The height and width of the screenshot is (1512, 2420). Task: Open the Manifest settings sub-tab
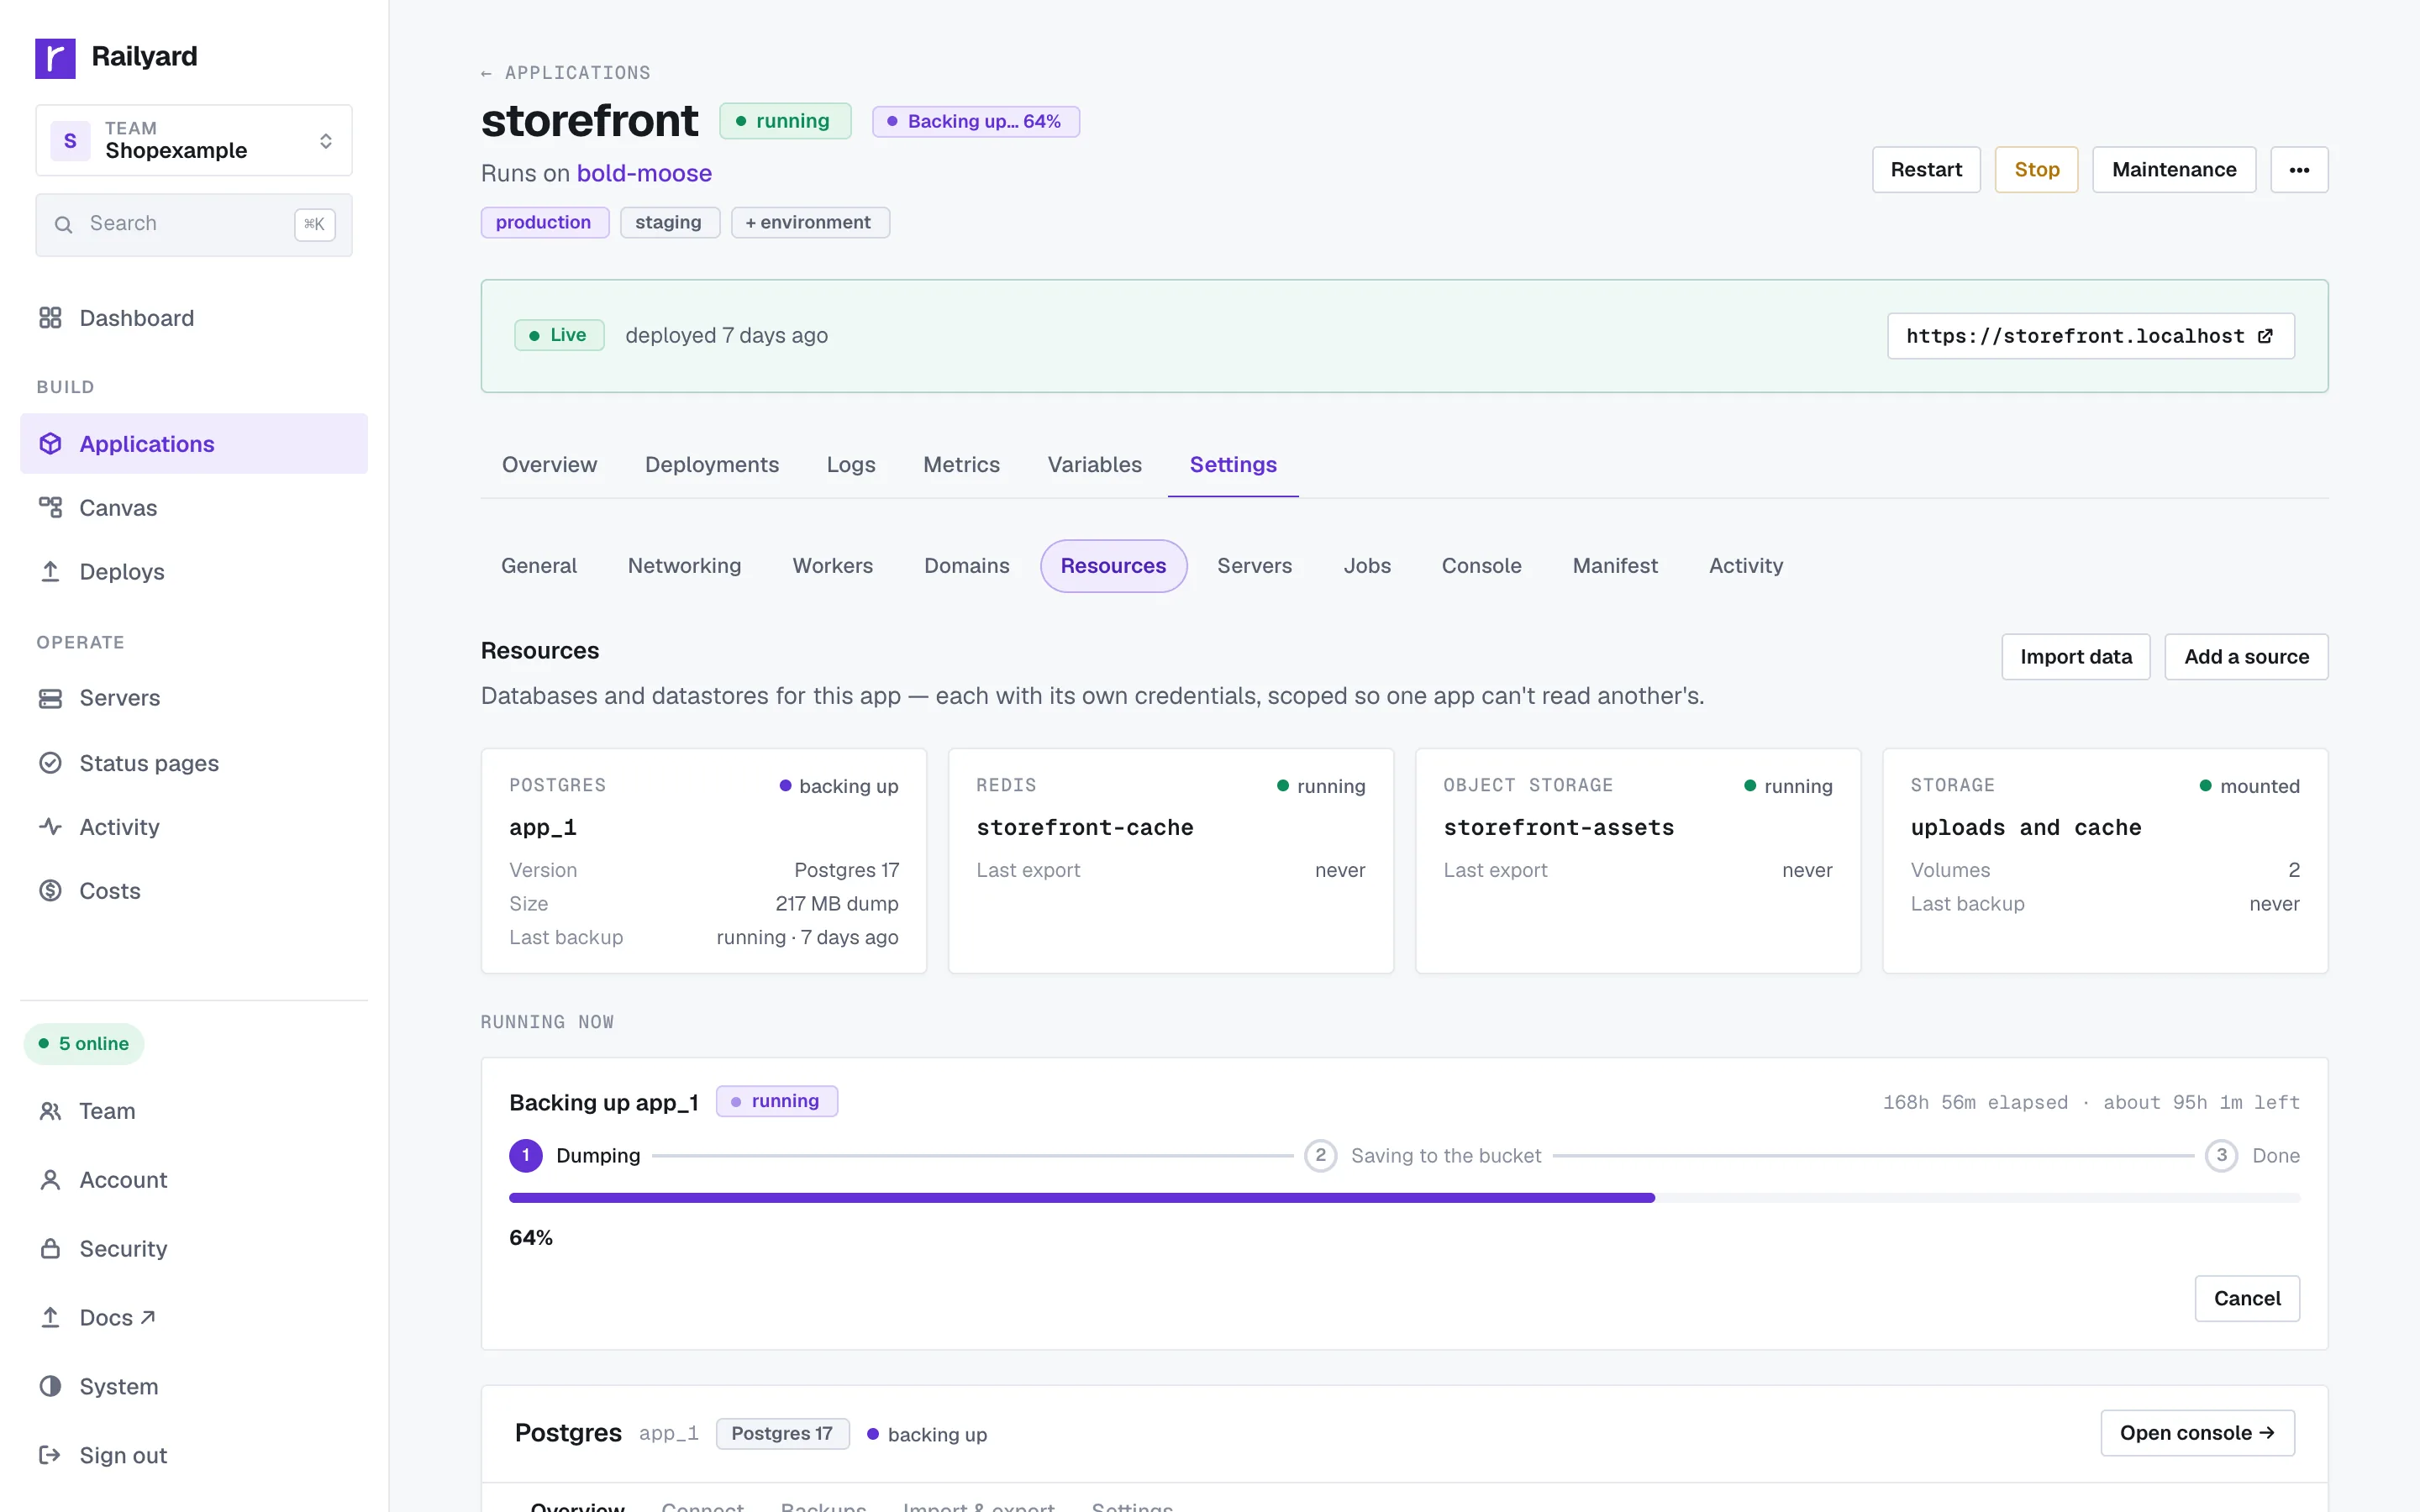click(1615, 566)
